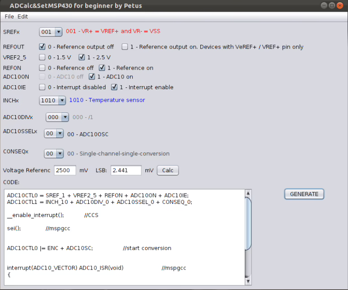
Task: Open the ADC10DIVx divider dropdown
Action: pyautogui.click(x=58, y=117)
